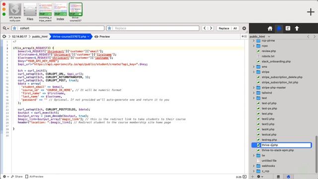Expand the tw folder

coord(253,156)
